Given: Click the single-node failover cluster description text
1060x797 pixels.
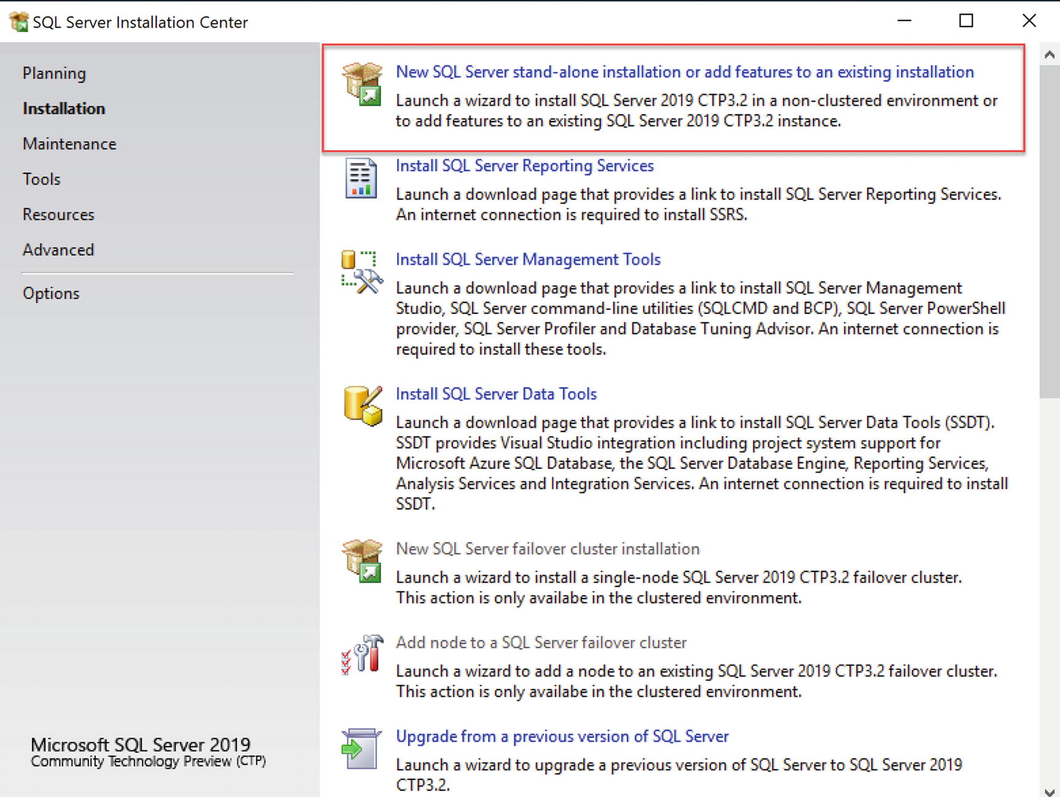Looking at the screenshot, I should (678, 587).
